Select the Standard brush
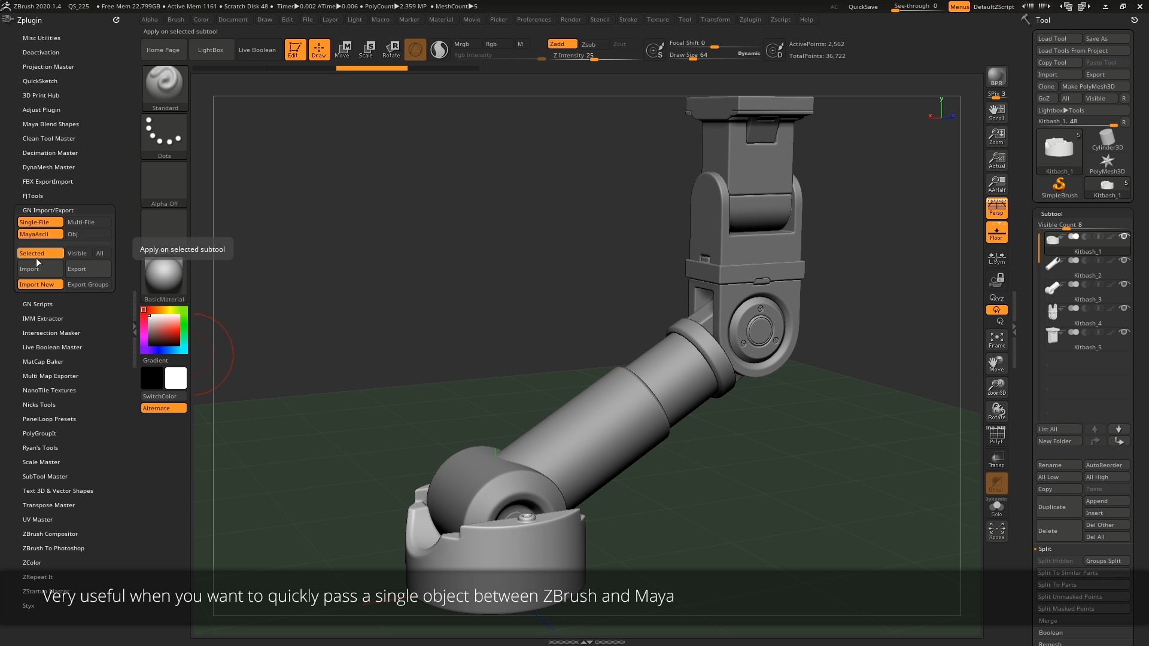The height and width of the screenshot is (646, 1149). pyautogui.click(x=164, y=84)
